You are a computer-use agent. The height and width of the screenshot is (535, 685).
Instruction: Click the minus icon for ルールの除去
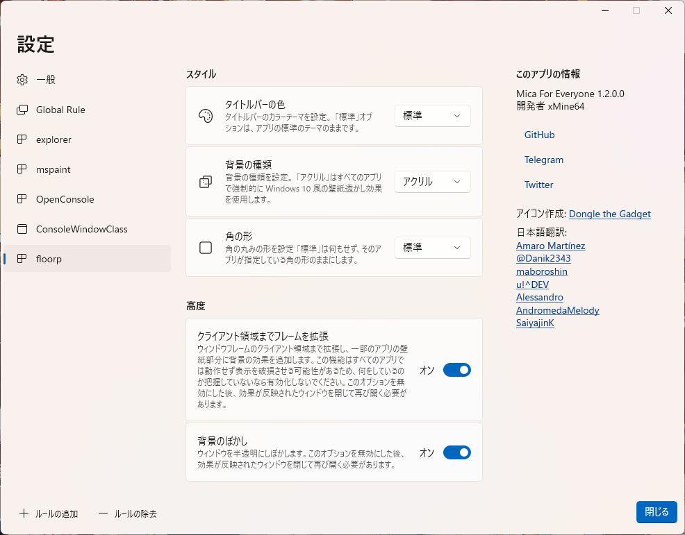pyautogui.click(x=103, y=513)
